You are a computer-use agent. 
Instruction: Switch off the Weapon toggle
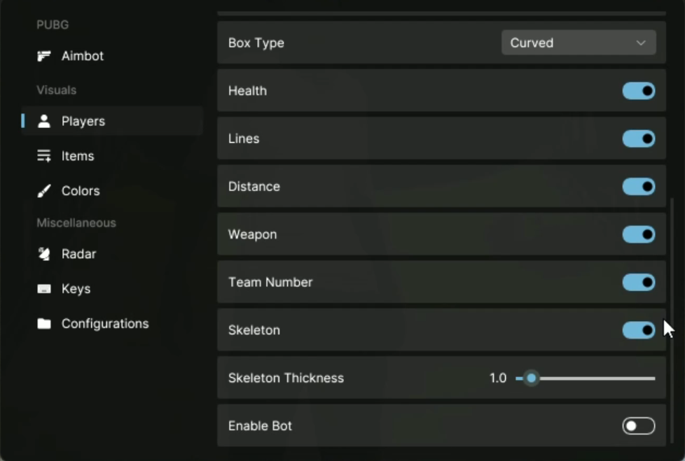(x=638, y=234)
